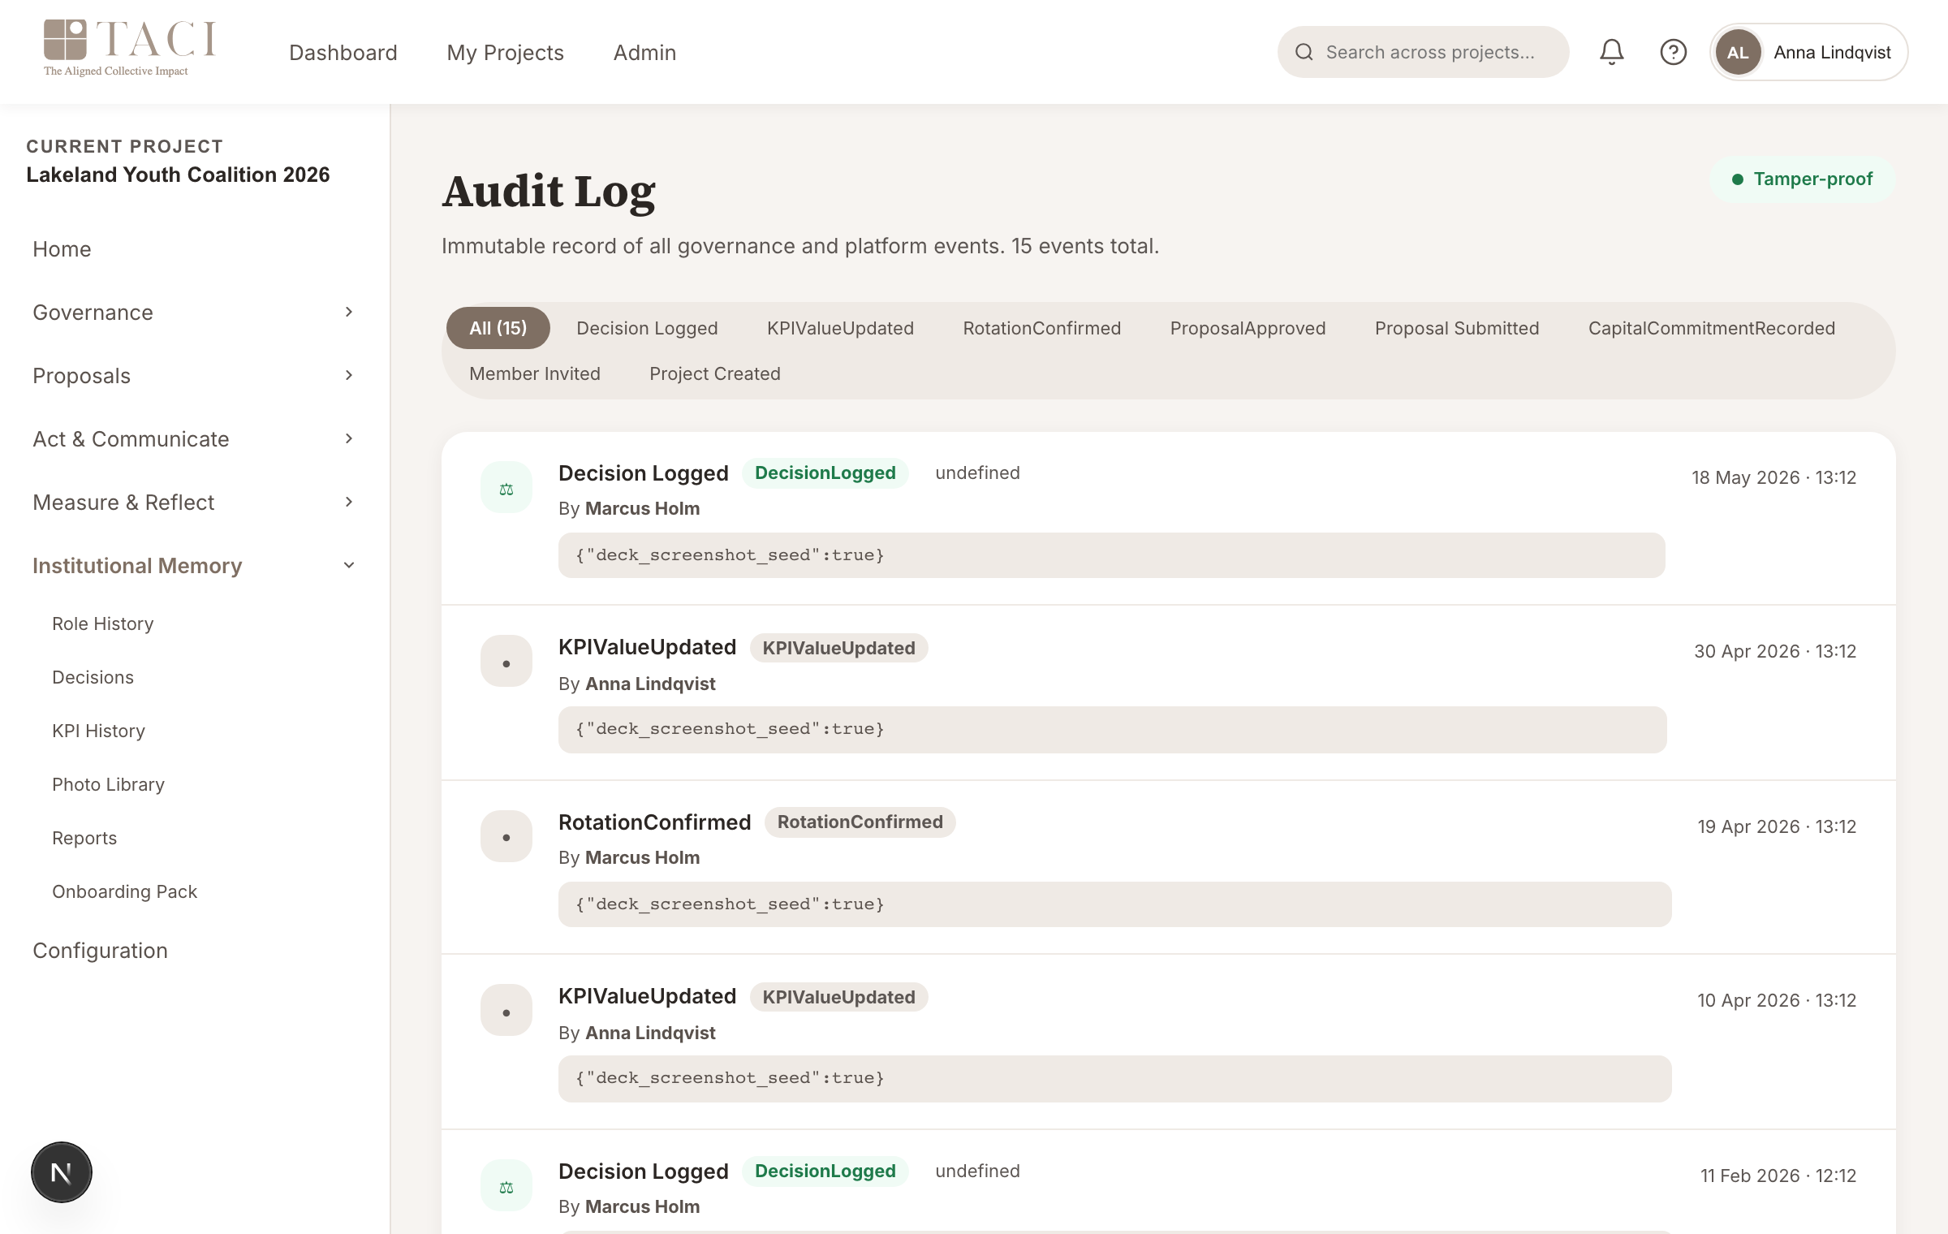The height and width of the screenshot is (1234, 1948).
Task: Open the help question mark icon
Action: point(1673,52)
